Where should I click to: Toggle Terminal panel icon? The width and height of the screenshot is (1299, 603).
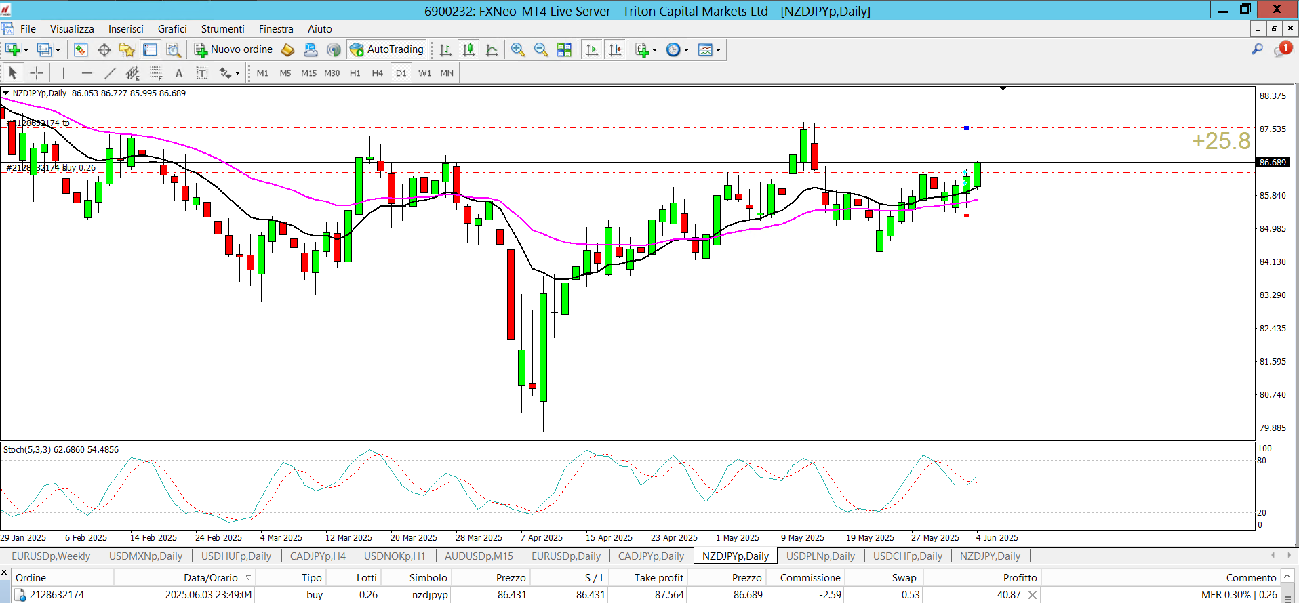[x=150, y=49]
